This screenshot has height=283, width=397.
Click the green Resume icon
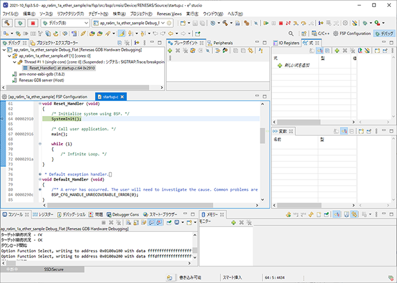pyautogui.click(x=266, y=23)
